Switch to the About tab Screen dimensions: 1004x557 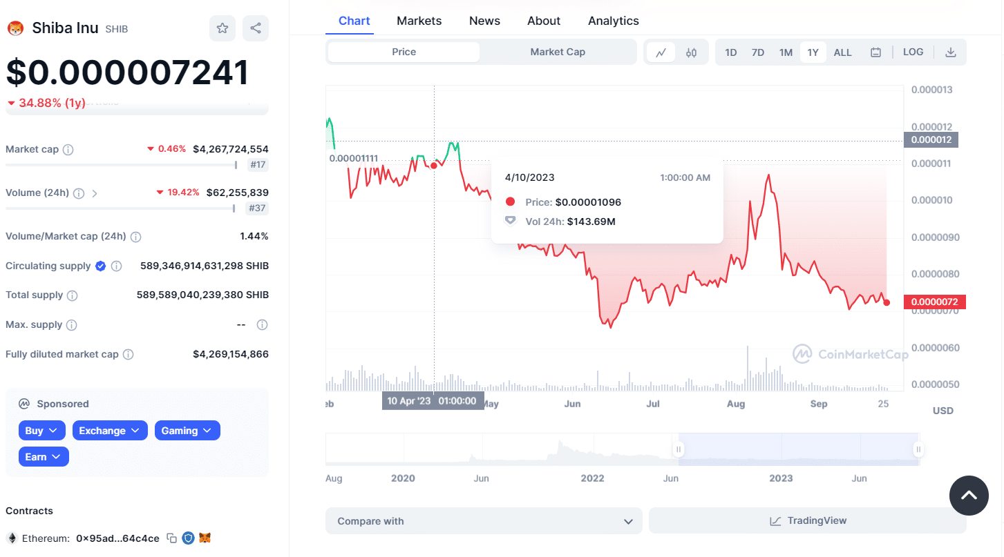544,21
